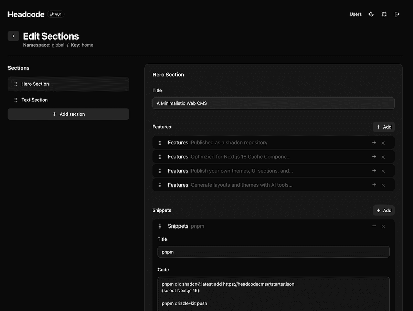This screenshot has height=311, width=413.
Task: Expand the 'Optimzied for Next.js 16' feature row
Action: pyautogui.click(x=374, y=156)
